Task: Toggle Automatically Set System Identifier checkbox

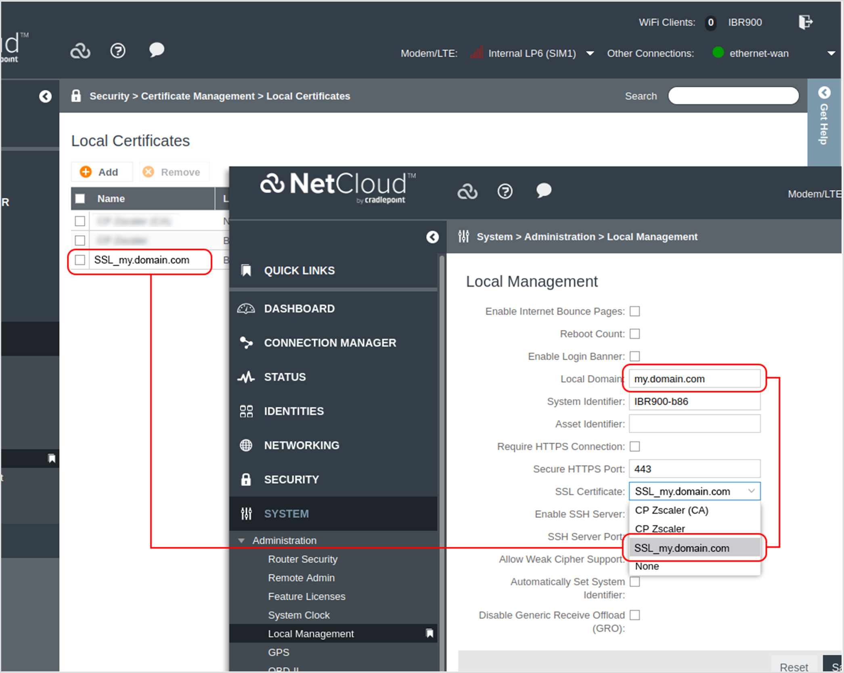Action: (x=635, y=582)
